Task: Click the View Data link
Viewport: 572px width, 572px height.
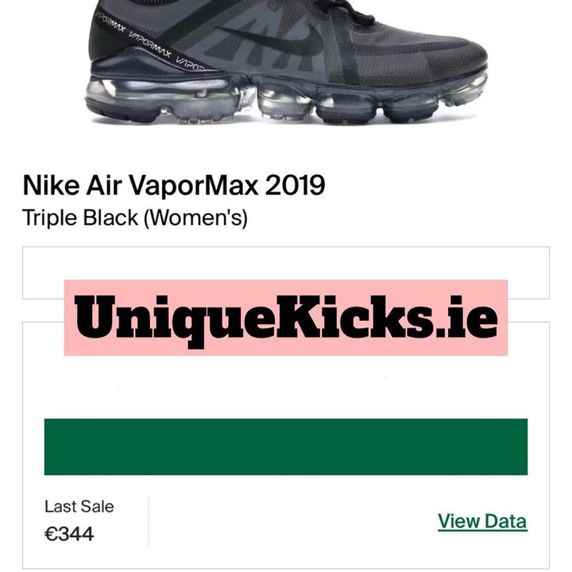Action: click(482, 521)
